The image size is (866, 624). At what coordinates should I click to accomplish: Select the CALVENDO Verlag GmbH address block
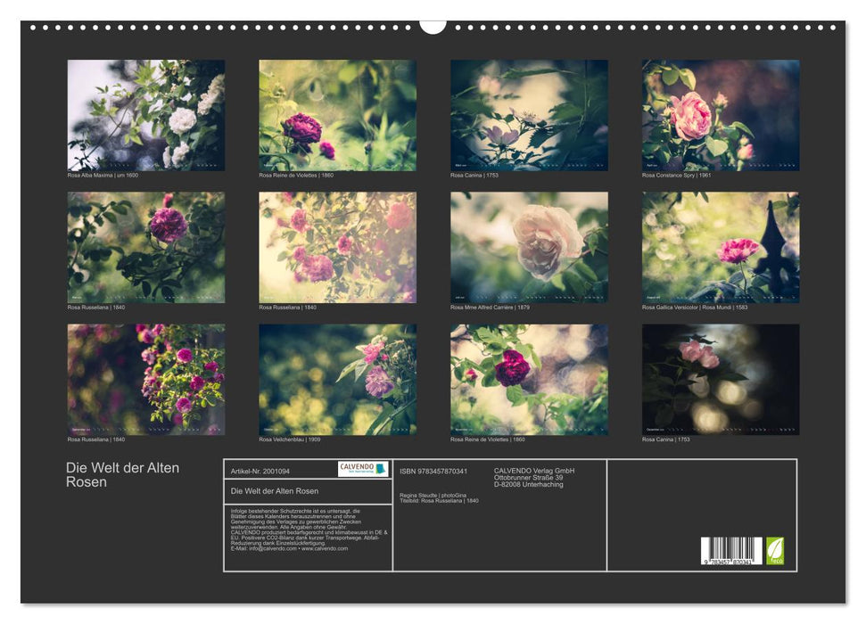click(533, 475)
